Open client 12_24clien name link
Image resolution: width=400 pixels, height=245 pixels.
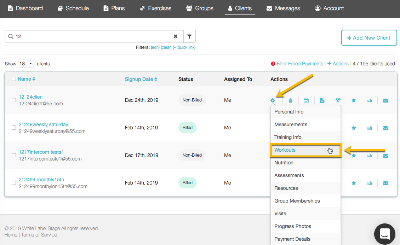tap(30, 97)
